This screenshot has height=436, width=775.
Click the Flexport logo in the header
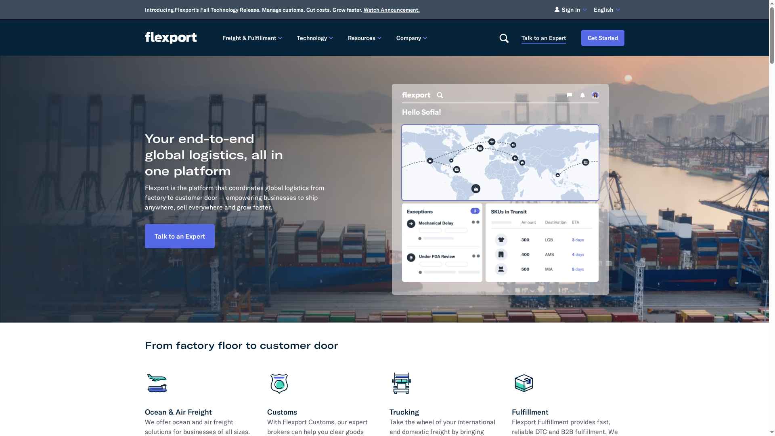[x=170, y=38]
